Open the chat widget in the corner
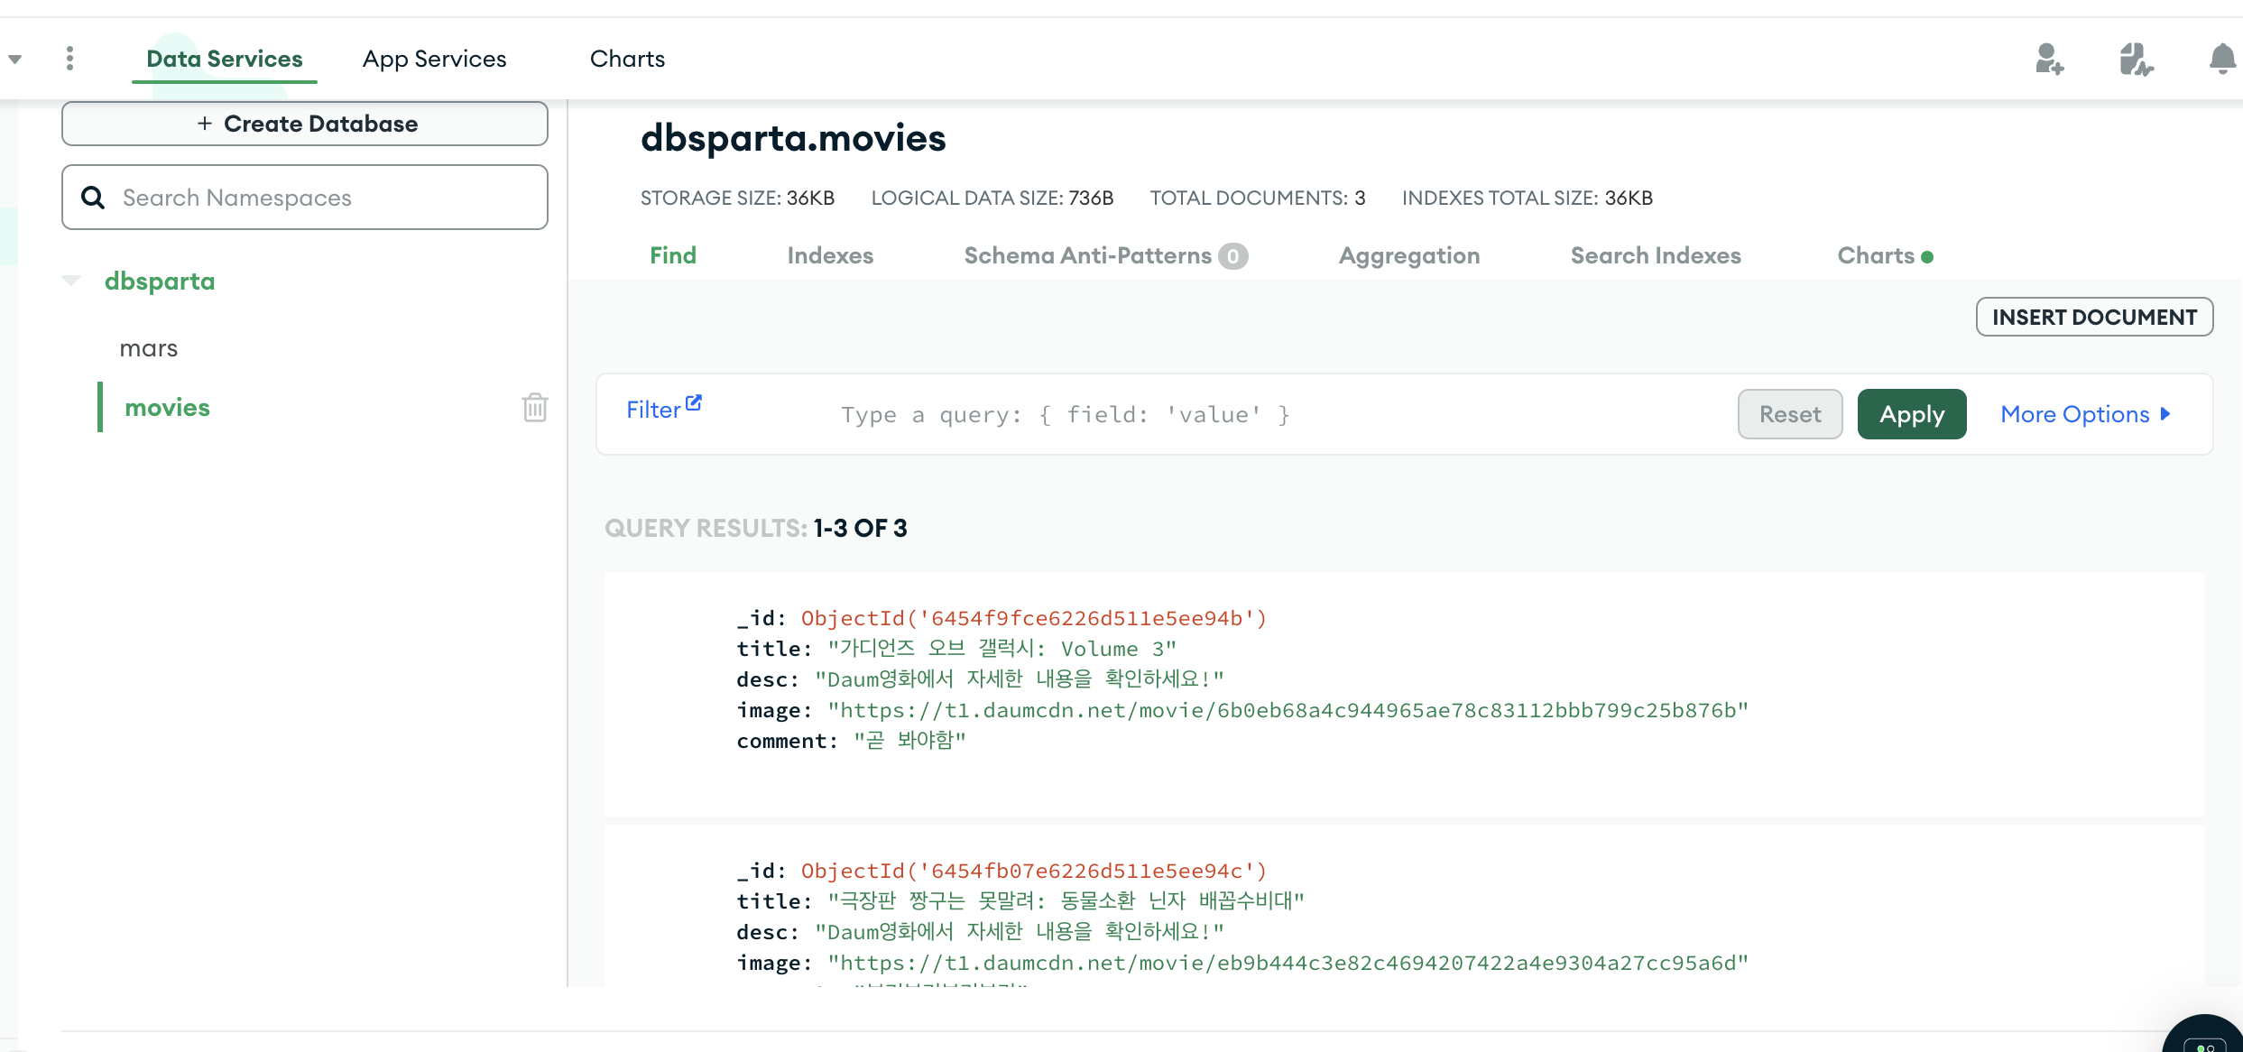The image size is (2243, 1052). (2206, 1034)
